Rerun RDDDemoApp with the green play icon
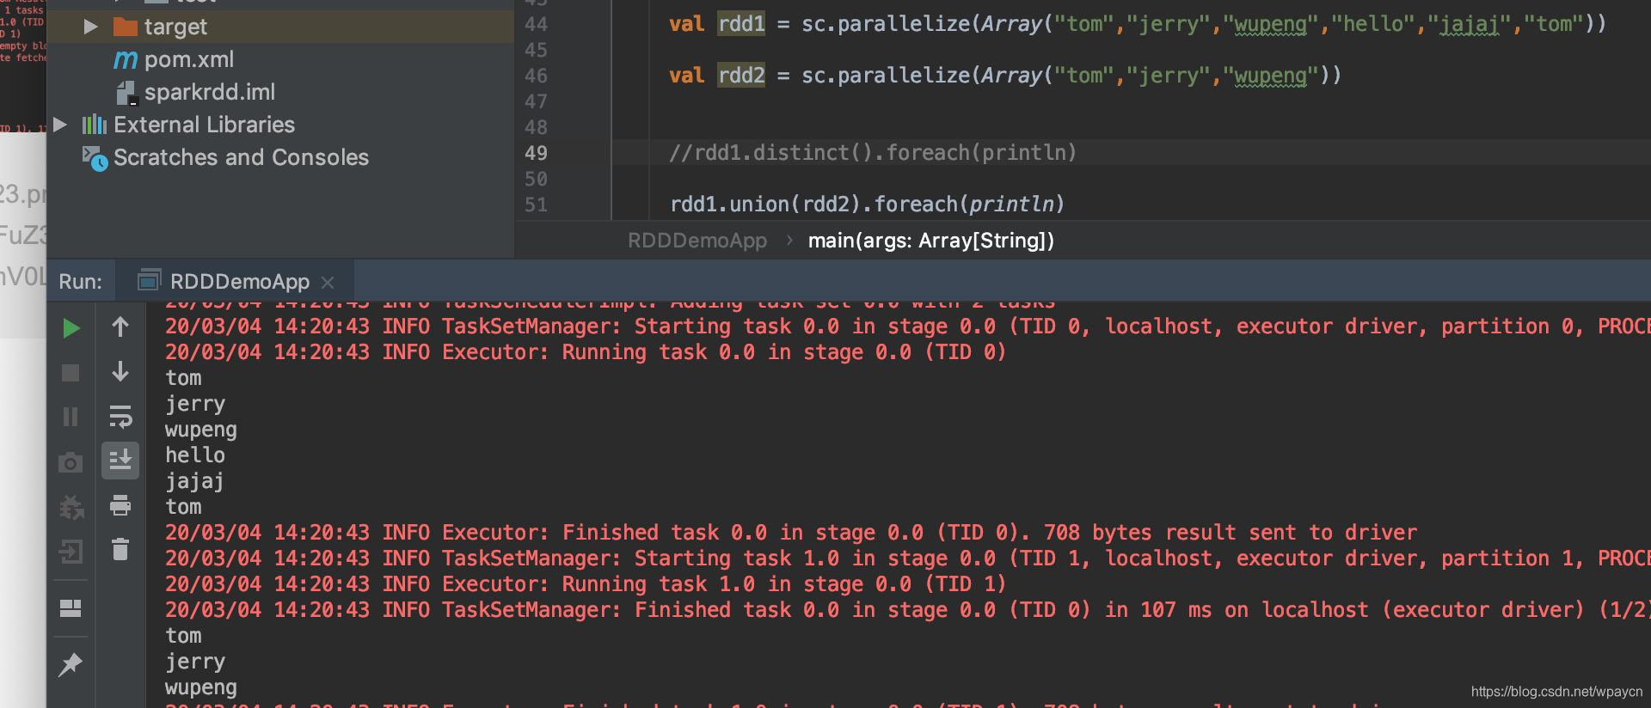 click(x=71, y=328)
